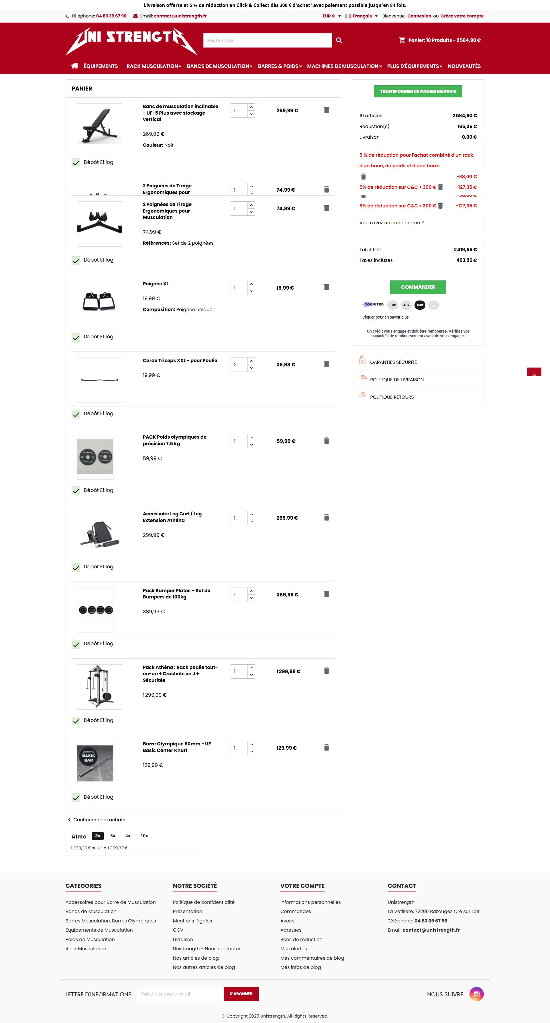The width and height of the screenshot is (550, 1023).
Task: Click the red scroll-to-top arrow button
Action: [534, 372]
